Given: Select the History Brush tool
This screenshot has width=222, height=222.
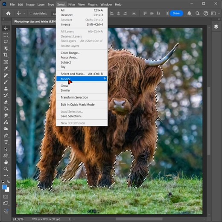Looking at the screenshot, I should [x=6, y=95].
